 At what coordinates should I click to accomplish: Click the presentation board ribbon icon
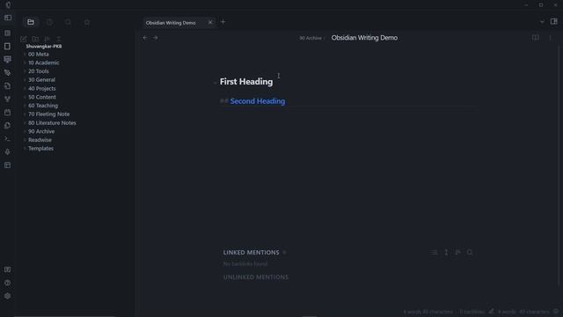(8, 59)
